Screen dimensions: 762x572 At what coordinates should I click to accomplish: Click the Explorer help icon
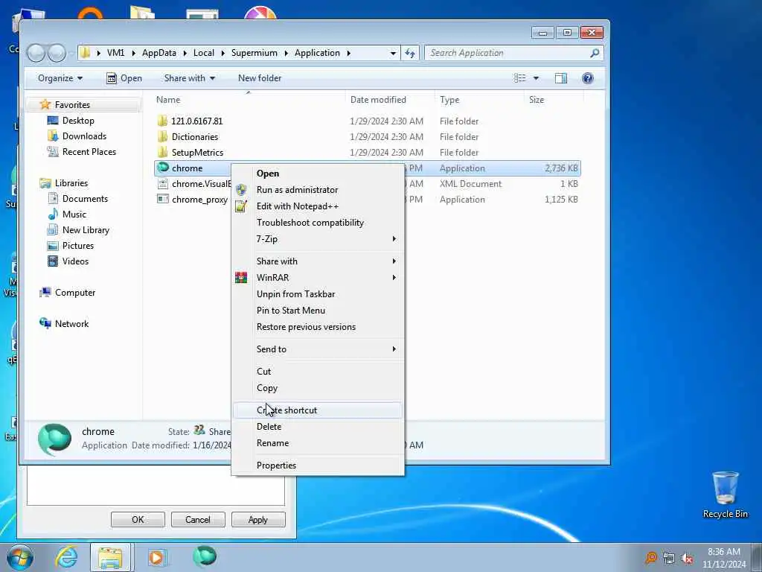pos(588,78)
